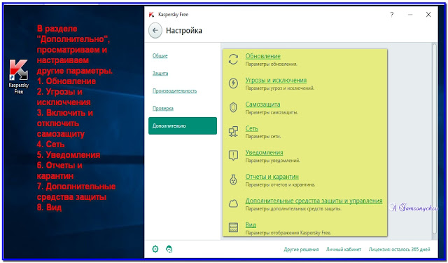Click the text Параметры отображения Kaspersky Free.

(288, 233)
